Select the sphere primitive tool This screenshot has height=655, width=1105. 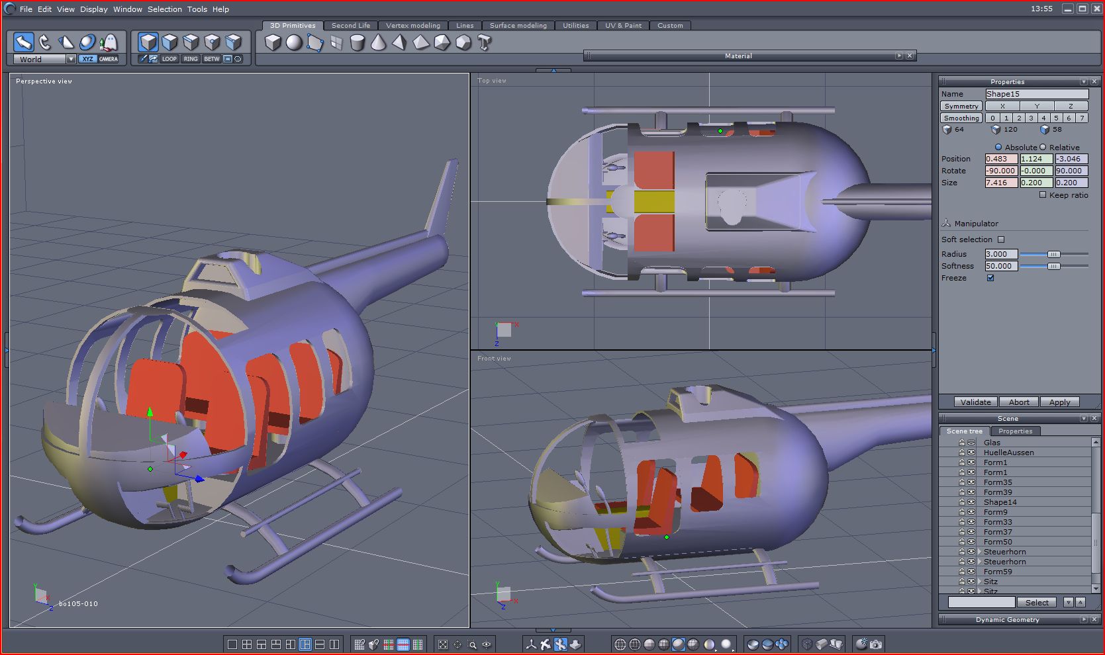294,43
